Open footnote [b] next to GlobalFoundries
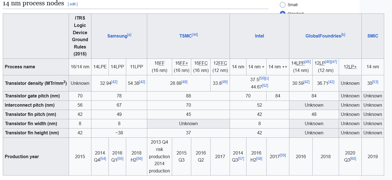 (343, 35)
